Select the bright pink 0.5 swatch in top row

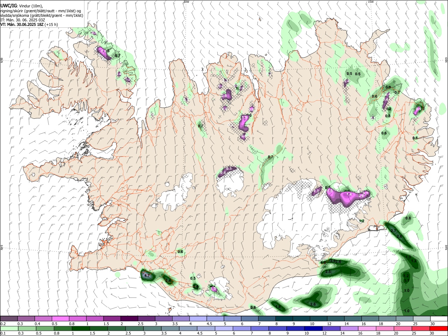click(60, 318)
